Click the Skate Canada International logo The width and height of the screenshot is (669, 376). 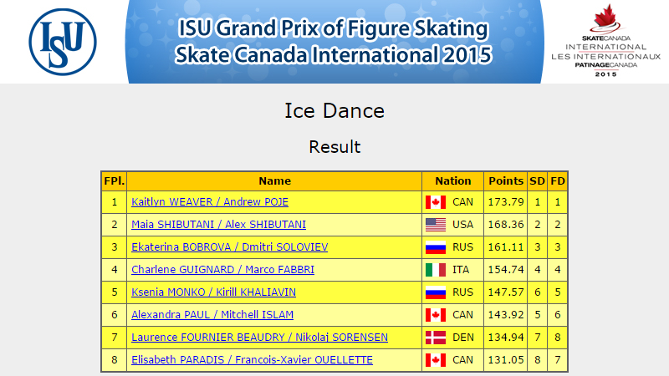pos(605,40)
